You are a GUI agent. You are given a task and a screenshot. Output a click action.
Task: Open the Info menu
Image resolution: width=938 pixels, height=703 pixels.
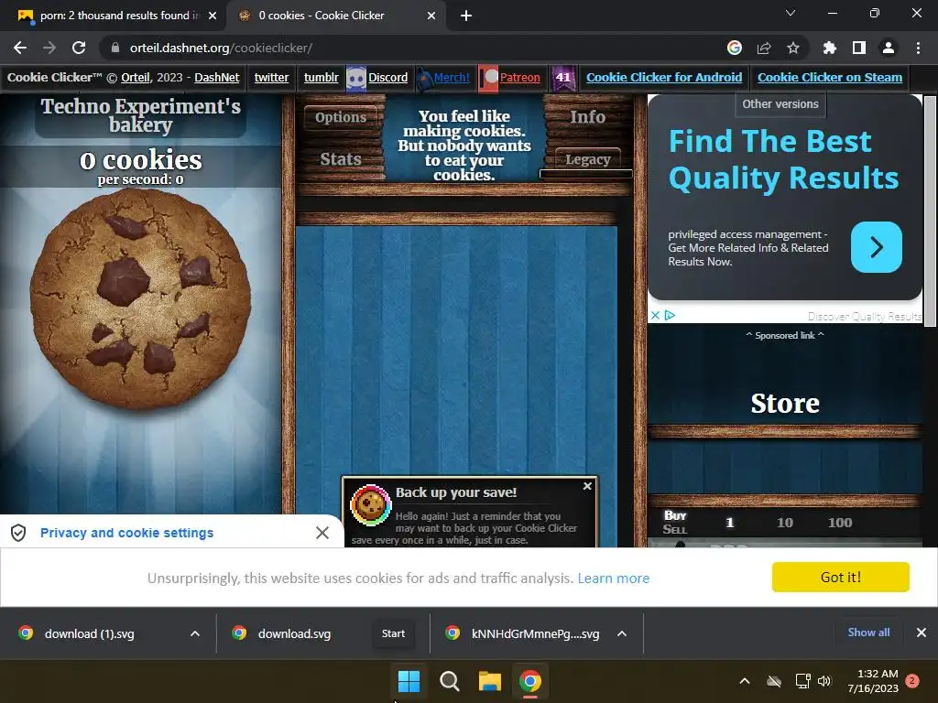(x=587, y=117)
